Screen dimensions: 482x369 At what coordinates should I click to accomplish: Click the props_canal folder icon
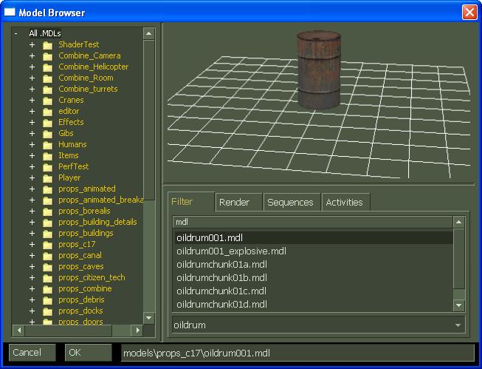(x=48, y=256)
